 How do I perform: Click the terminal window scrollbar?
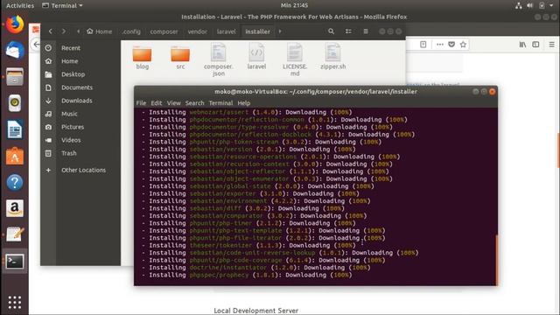(496, 260)
